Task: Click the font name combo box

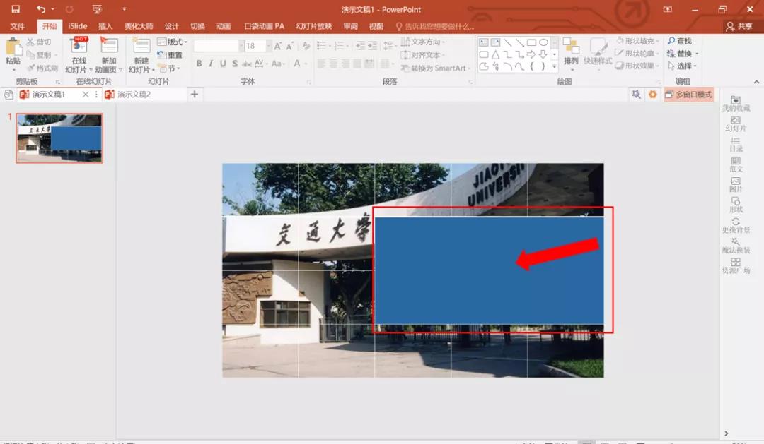Action: tap(219, 46)
